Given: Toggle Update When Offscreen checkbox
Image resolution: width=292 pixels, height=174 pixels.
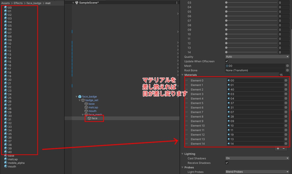Looking at the screenshot, I should tap(227, 61).
